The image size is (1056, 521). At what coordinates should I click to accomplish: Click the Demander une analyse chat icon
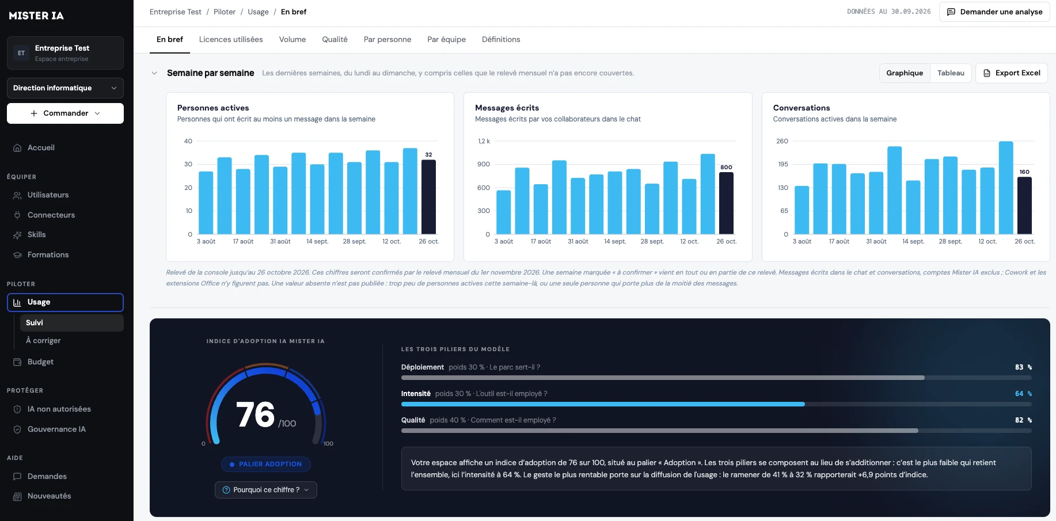pos(951,12)
